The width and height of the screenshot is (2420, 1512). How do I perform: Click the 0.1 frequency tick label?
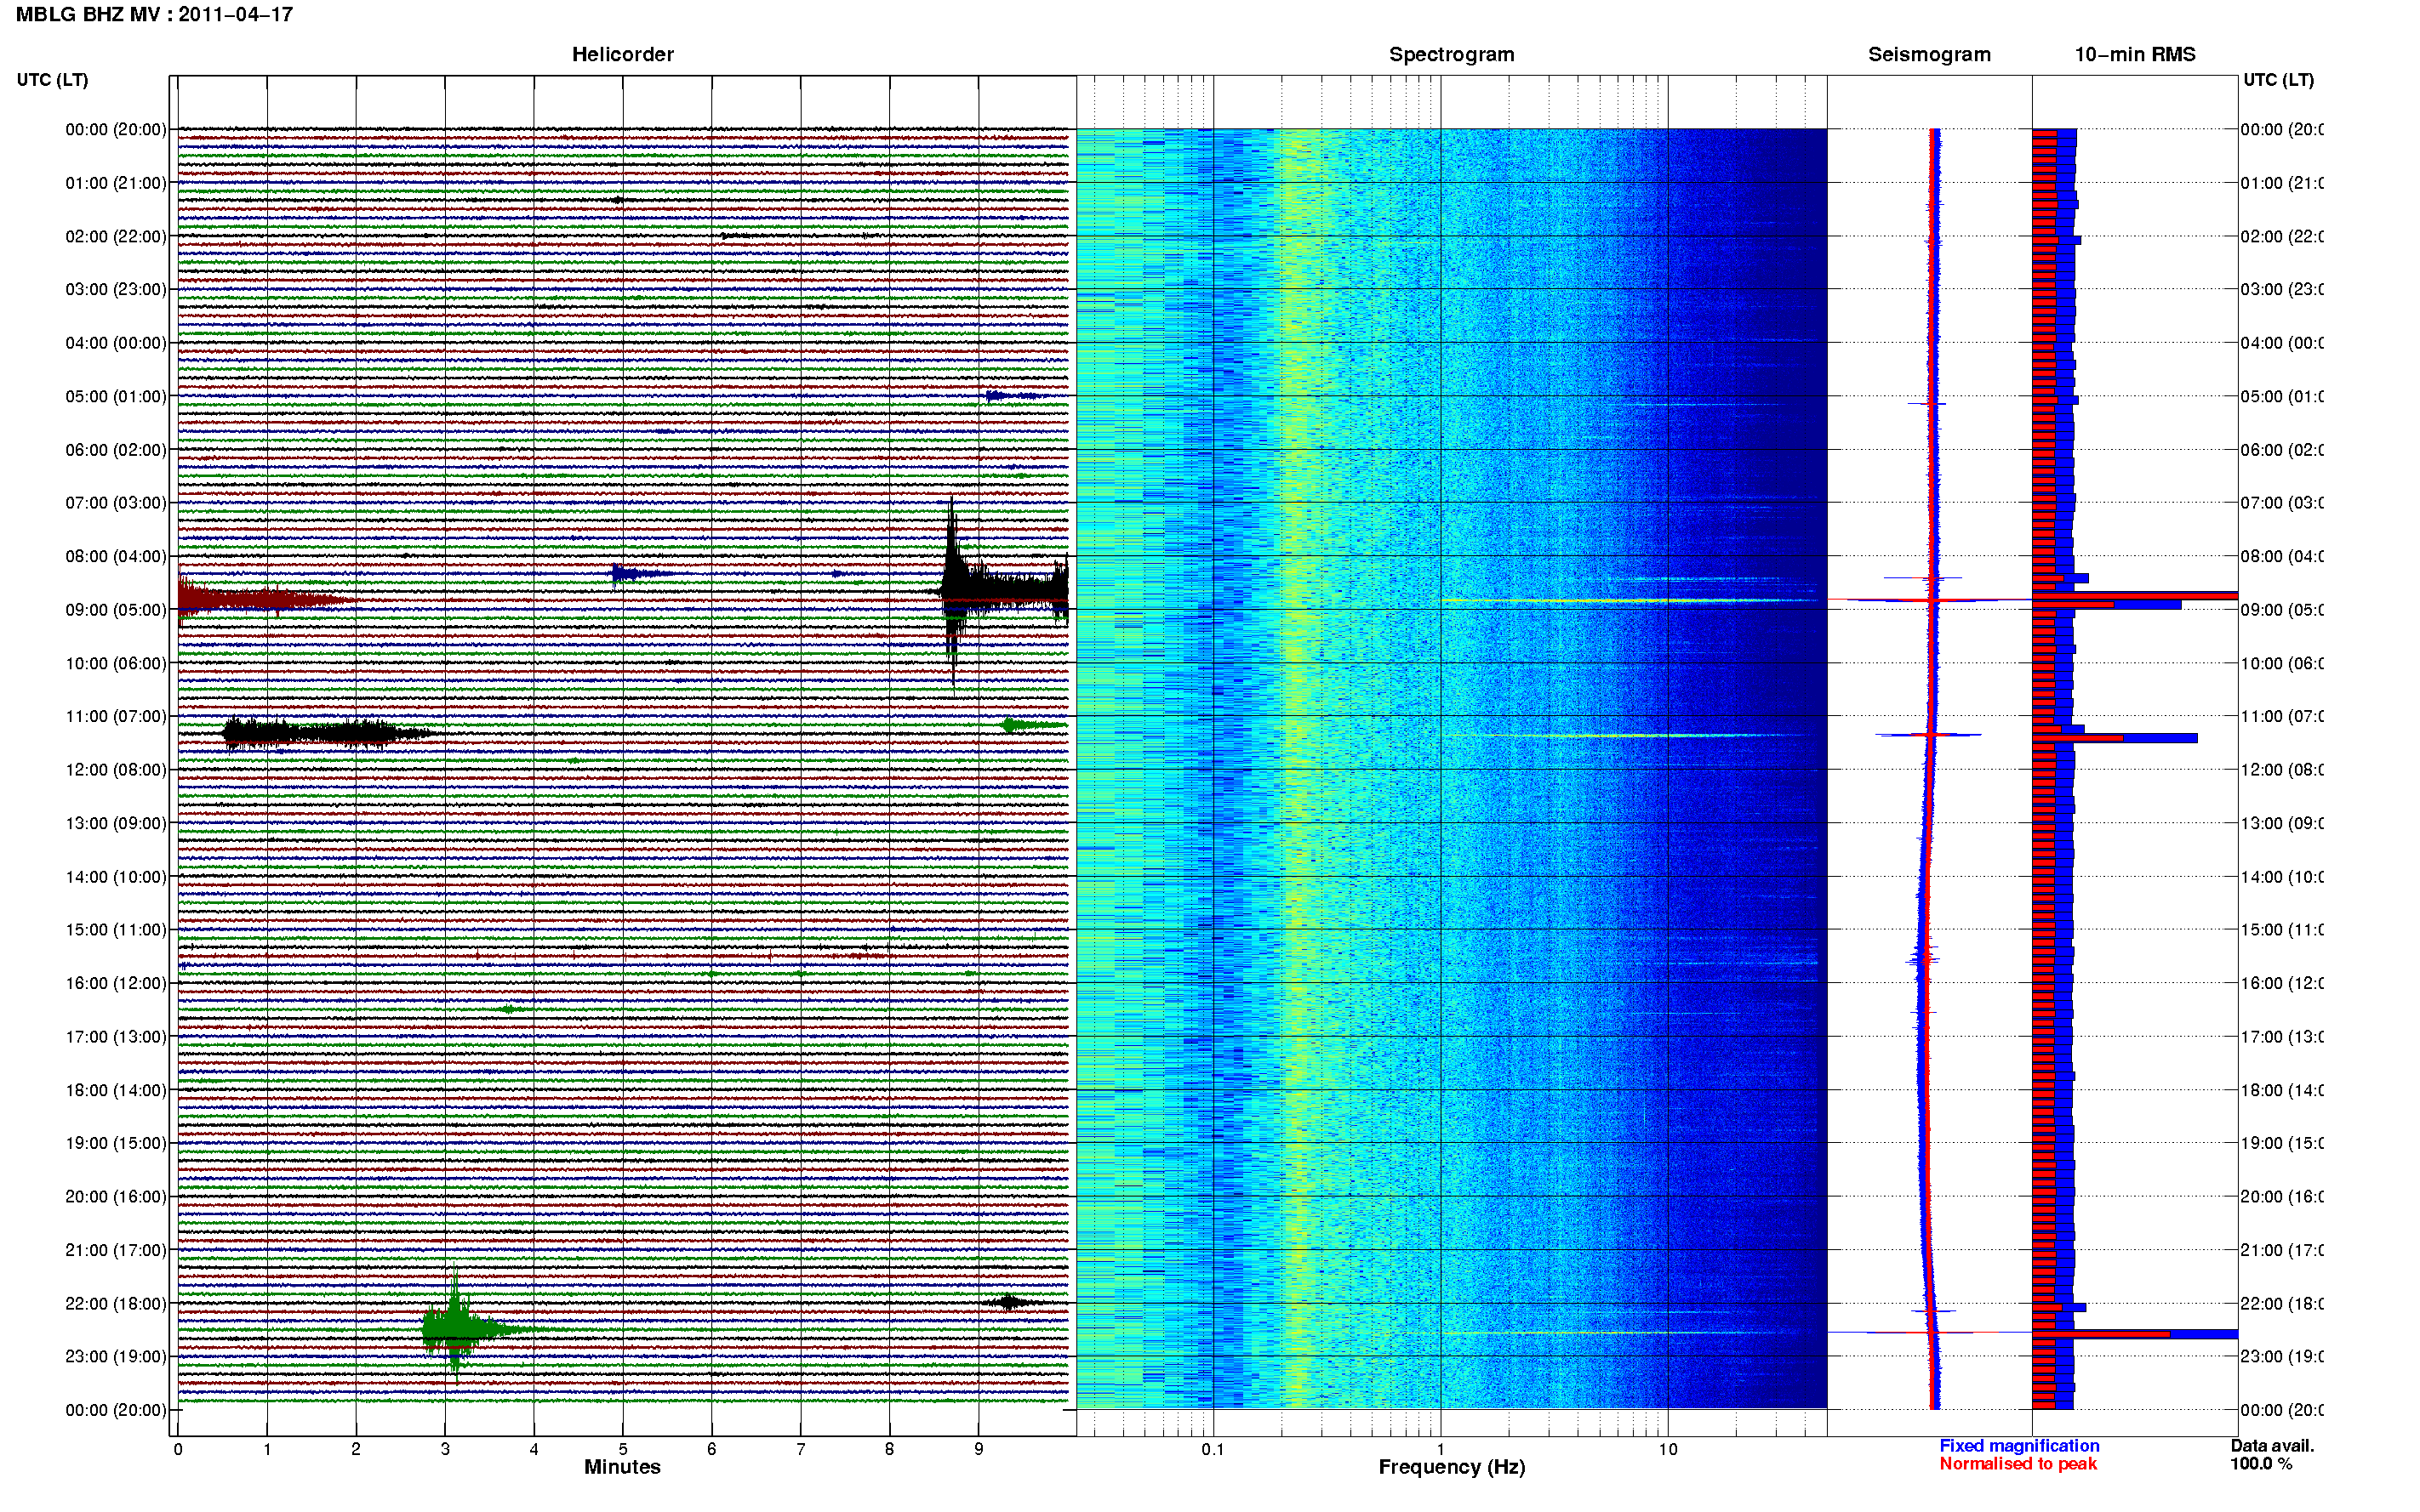1213,1449
